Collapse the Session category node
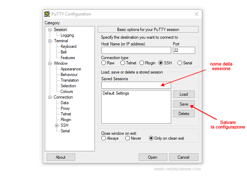 50,30
